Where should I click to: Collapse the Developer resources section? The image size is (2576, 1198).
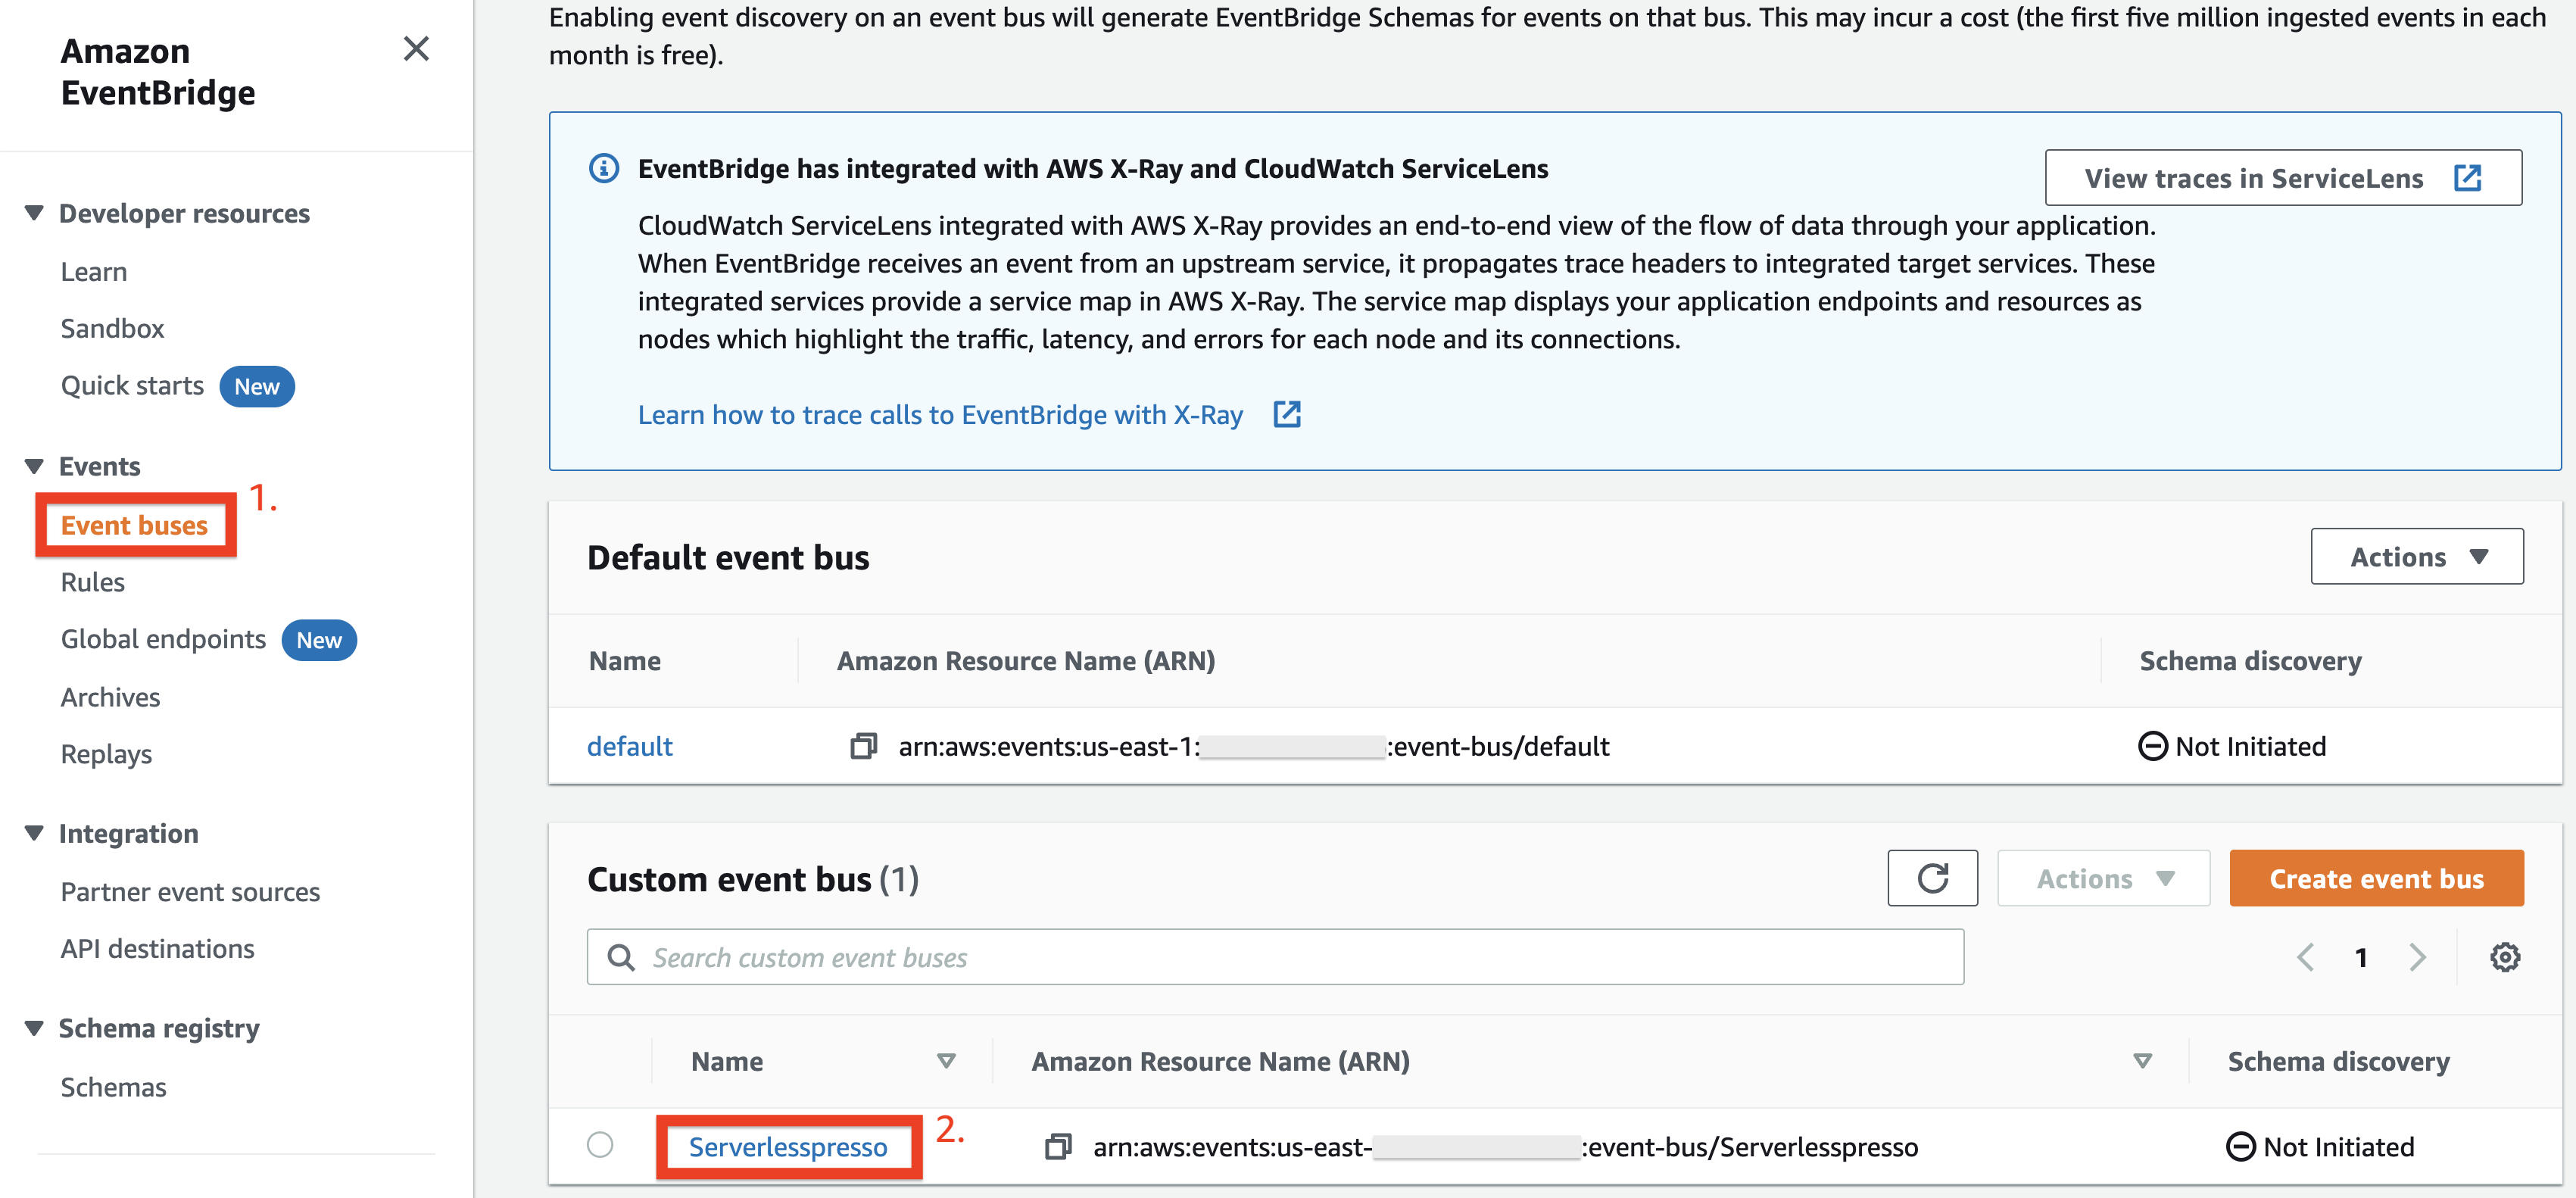pyautogui.click(x=34, y=213)
